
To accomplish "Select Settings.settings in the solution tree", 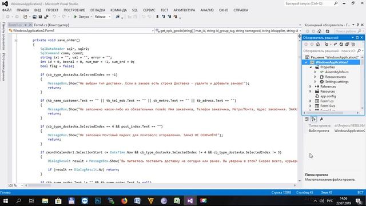I will [337, 82].
